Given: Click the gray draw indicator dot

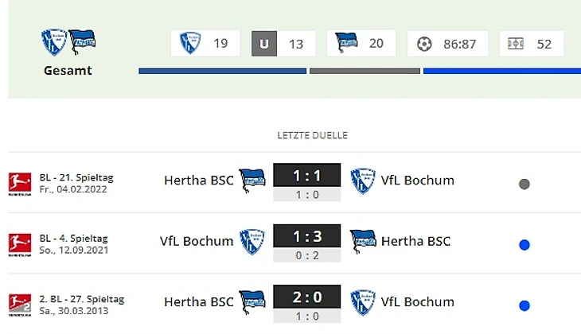Looking at the screenshot, I should (x=524, y=184).
